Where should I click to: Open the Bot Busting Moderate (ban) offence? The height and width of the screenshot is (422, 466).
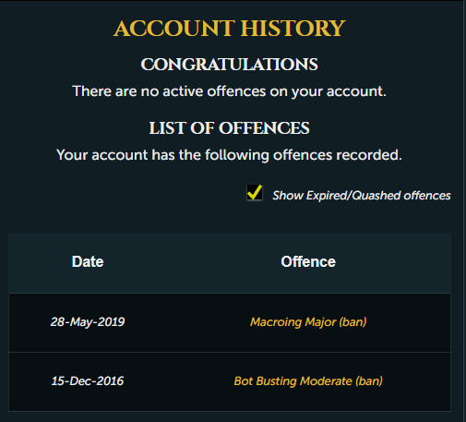[308, 381]
